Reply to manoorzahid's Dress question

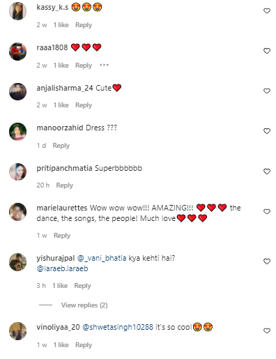pos(61,146)
